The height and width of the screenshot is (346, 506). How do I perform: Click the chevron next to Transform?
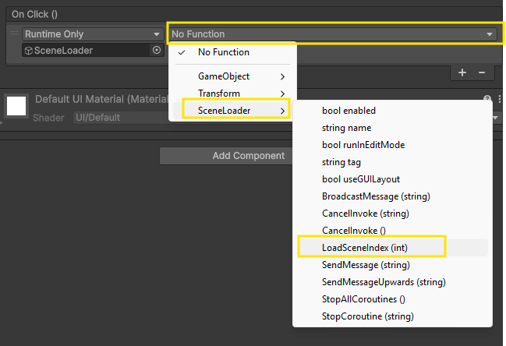282,94
